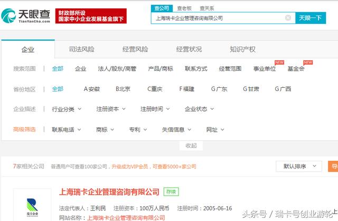
Task: Expand the 企业状态 dropdown
Action: [199, 109]
